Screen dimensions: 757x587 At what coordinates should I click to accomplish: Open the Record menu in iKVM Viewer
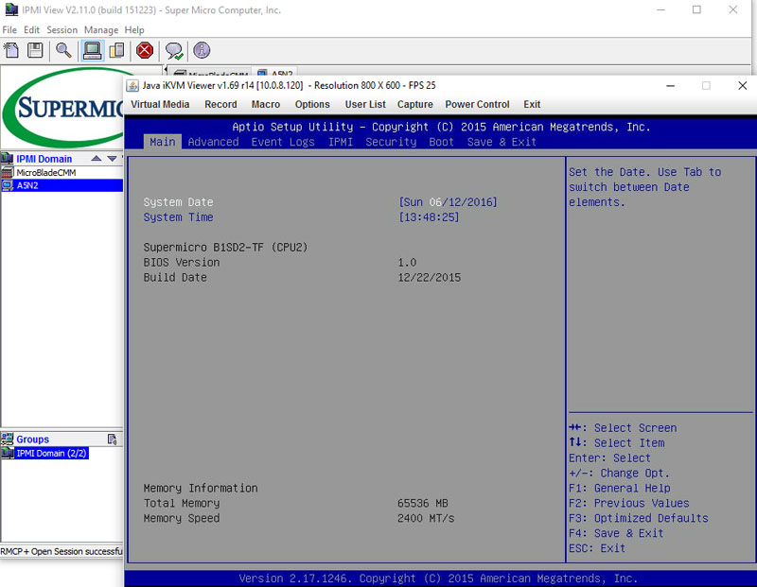(220, 104)
